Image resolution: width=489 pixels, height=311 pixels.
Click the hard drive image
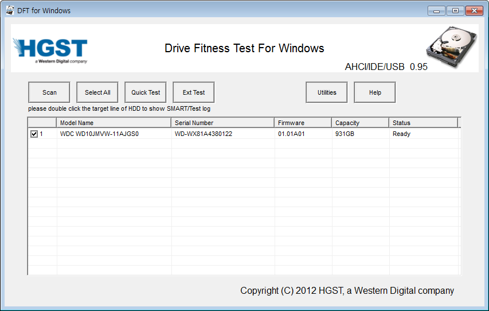(x=452, y=47)
